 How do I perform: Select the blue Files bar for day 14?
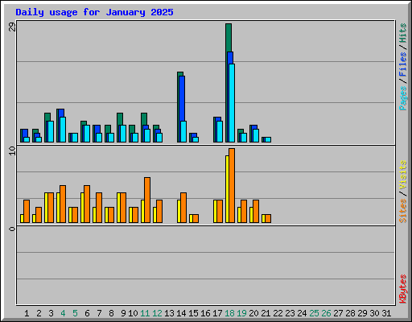coord(182,98)
